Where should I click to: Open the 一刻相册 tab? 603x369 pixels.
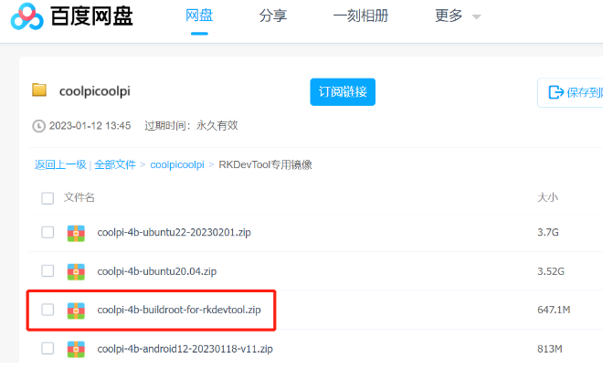361,16
